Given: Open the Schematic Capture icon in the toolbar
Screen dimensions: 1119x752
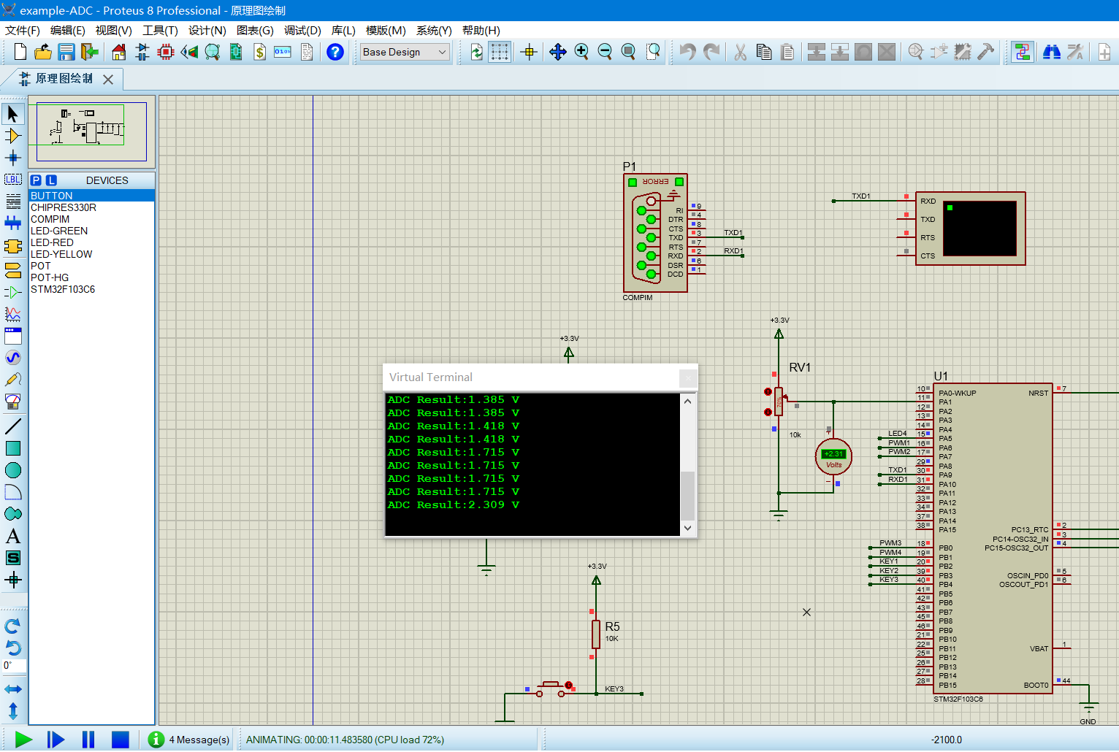Looking at the screenshot, I should [x=142, y=52].
